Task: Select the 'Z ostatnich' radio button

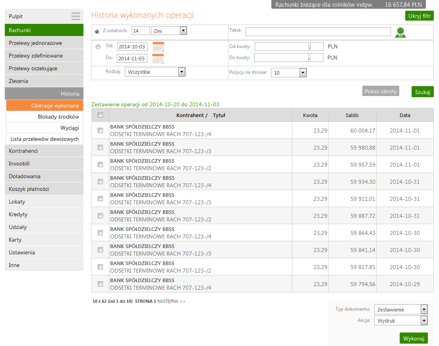Action: (97, 32)
